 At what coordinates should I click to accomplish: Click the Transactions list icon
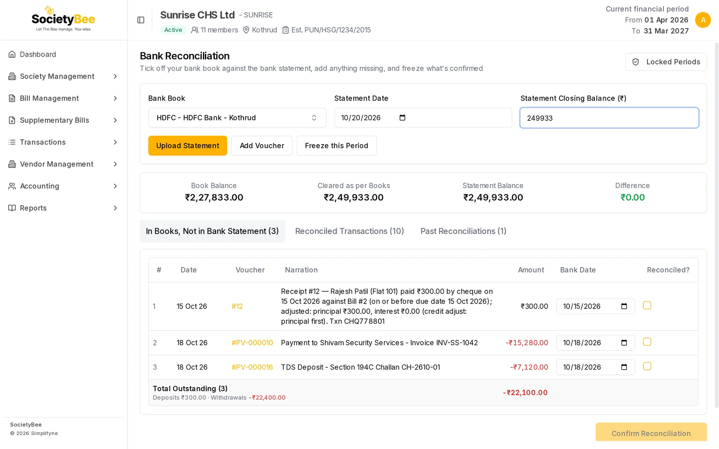[12, 142]
